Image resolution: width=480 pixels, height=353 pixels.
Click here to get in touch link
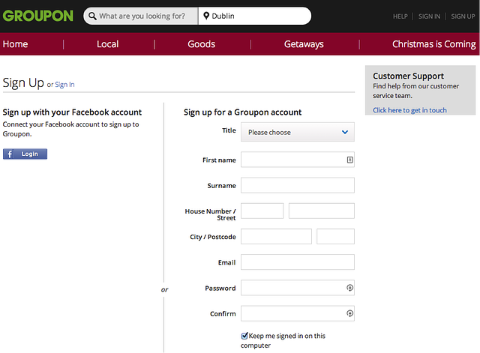(x=409, y=110)
